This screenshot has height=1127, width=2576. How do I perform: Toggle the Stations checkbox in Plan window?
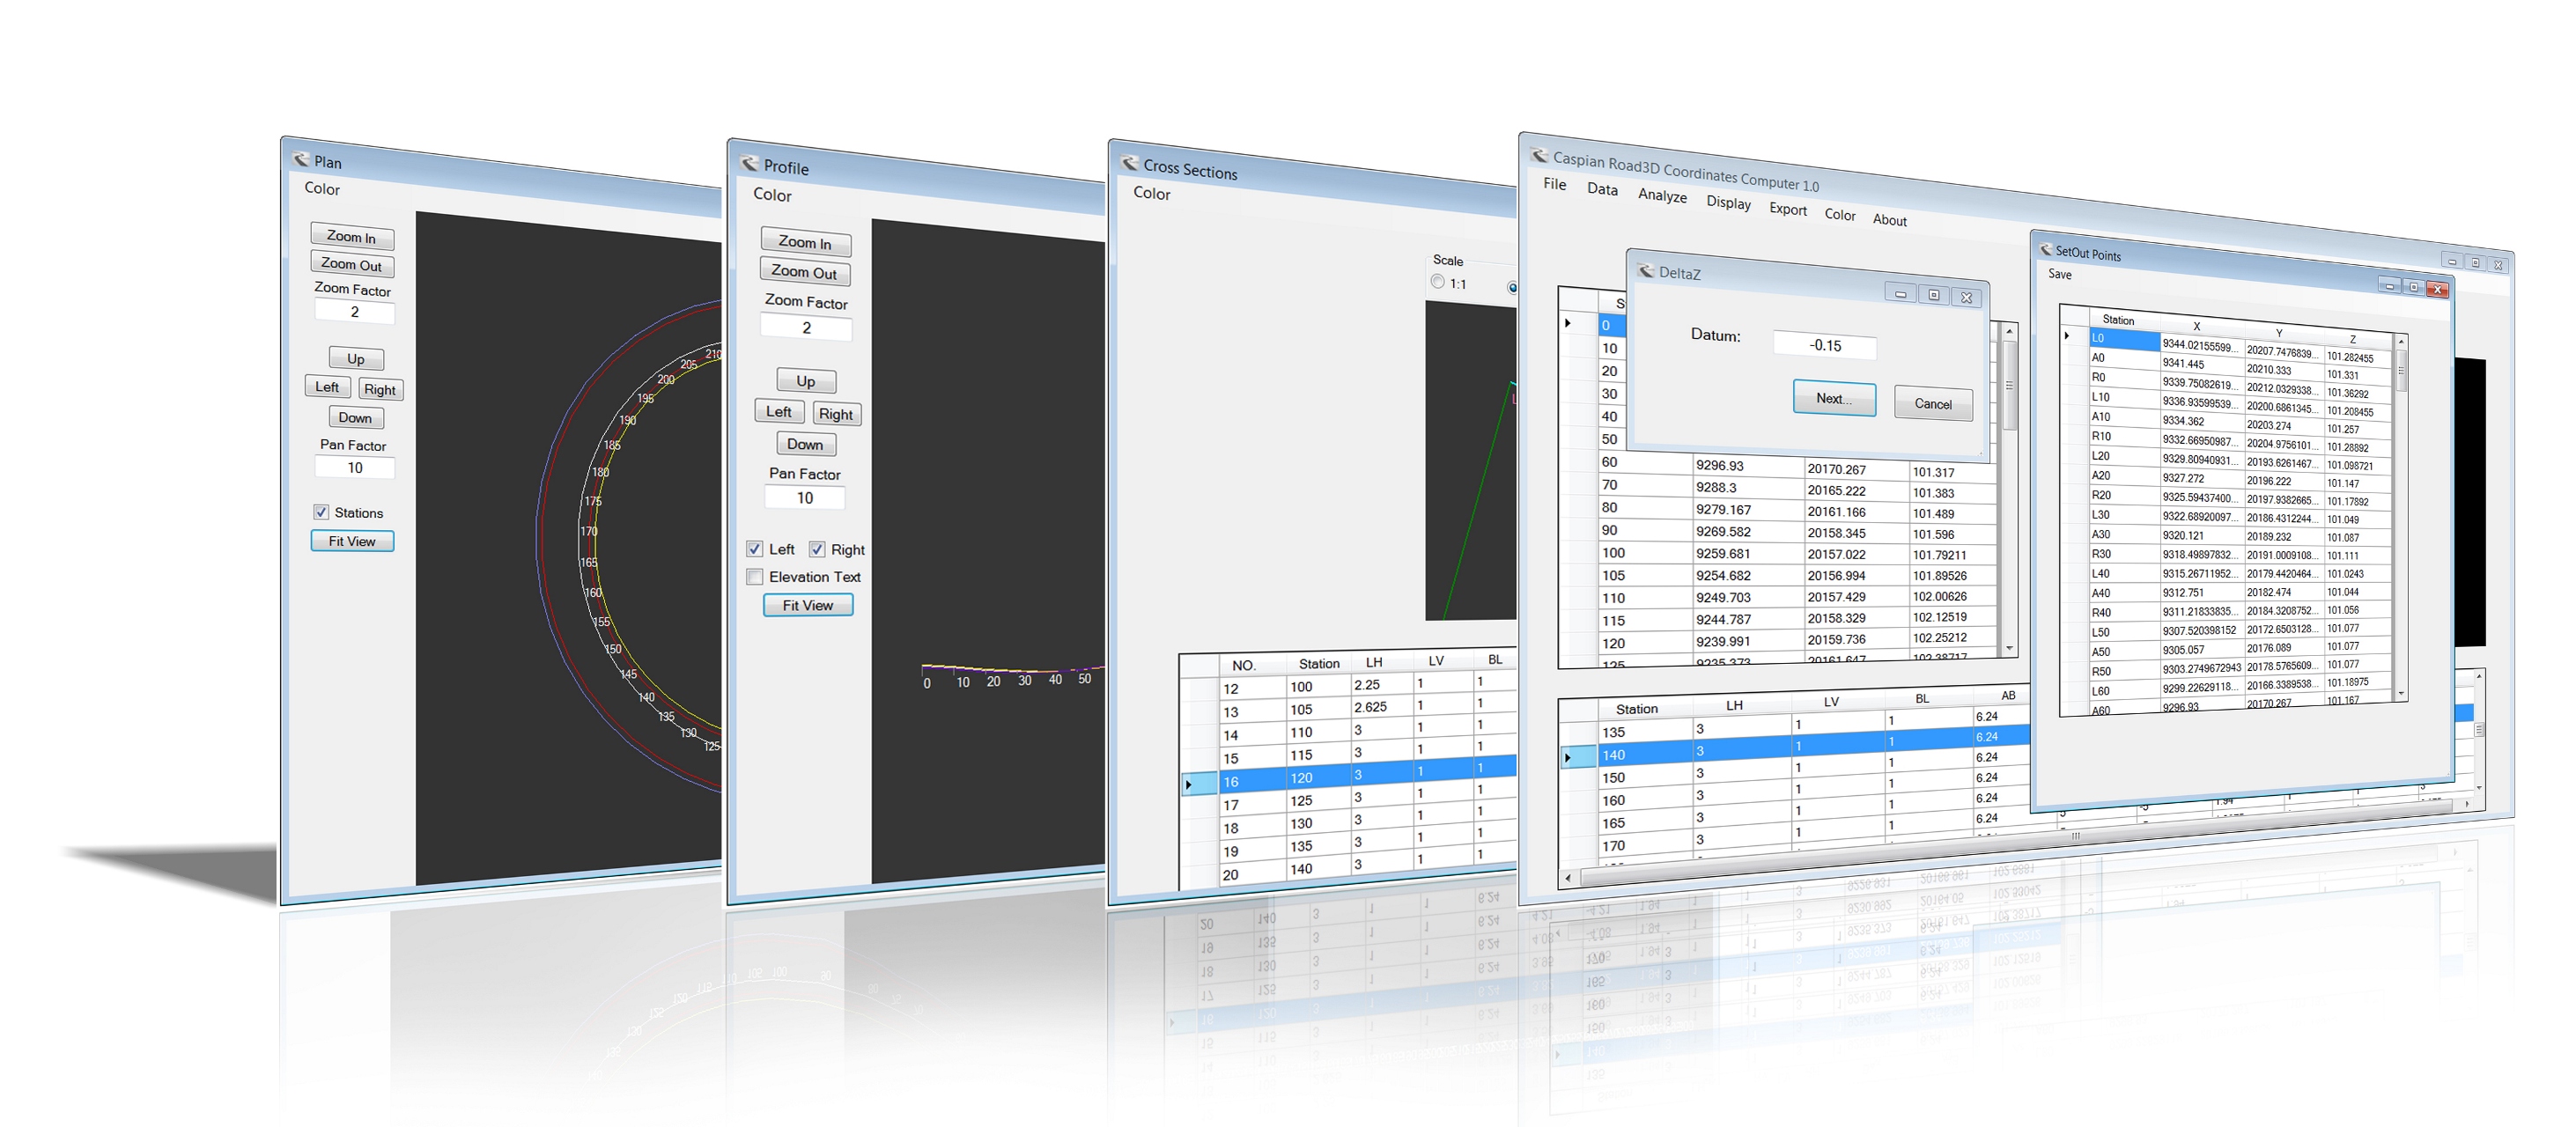(321, 512)
